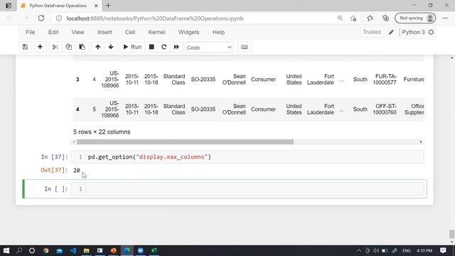
Task: Click FUR-TA-10000577 product ID cell
Action: 385,79
